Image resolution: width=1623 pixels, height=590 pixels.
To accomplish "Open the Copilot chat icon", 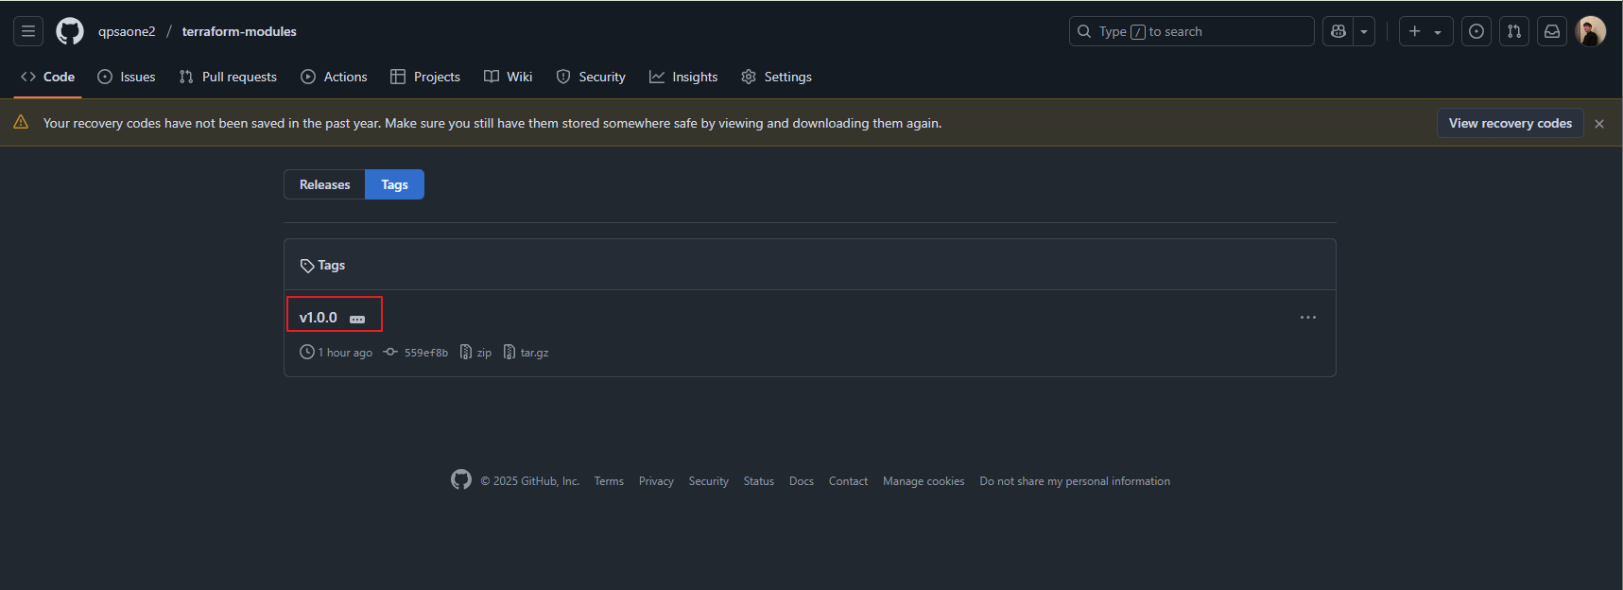I will pos(1338,31).
